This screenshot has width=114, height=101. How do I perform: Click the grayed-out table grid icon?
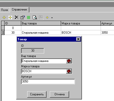pos(41,17)
